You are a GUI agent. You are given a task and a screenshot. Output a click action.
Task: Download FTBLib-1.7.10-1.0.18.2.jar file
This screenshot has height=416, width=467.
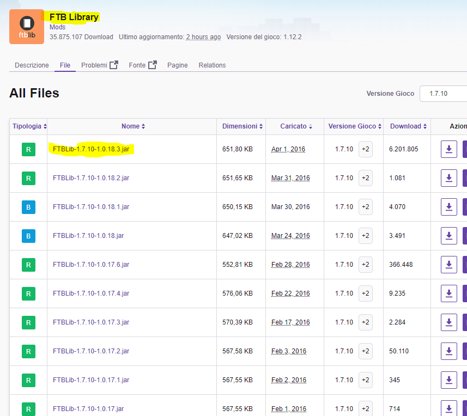tap(449, 178)
